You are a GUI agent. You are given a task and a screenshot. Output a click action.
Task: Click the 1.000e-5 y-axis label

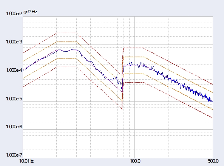14,99
